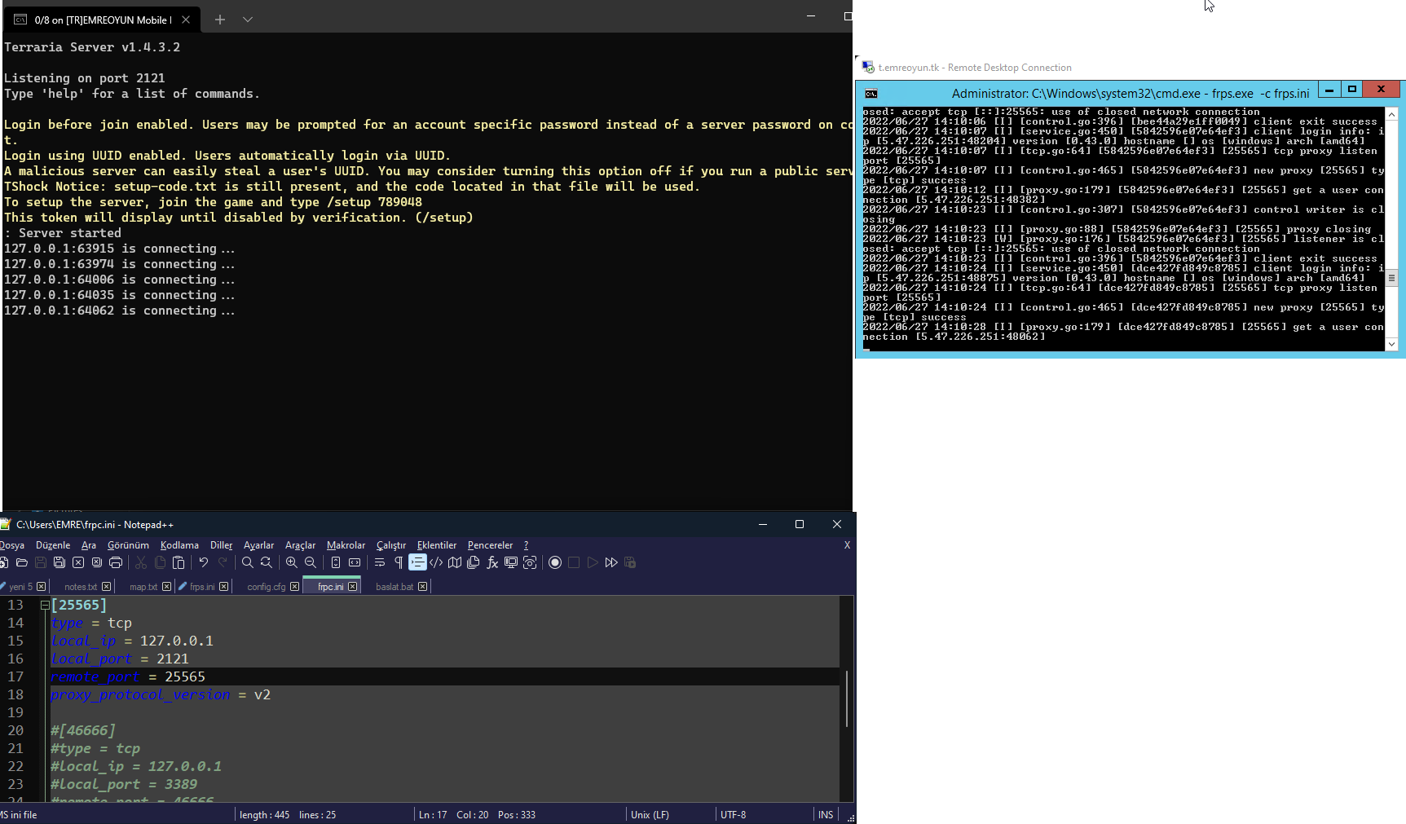Open the Windows Terminal tab dropdown
The width and height of the screenshot is (1406, 824).
[247, 19]
